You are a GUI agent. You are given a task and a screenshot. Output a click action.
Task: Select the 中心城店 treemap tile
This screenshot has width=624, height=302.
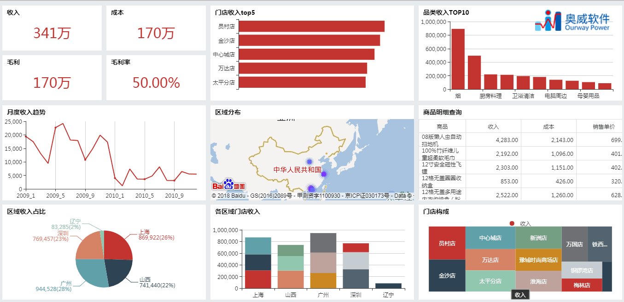[490, 238]
